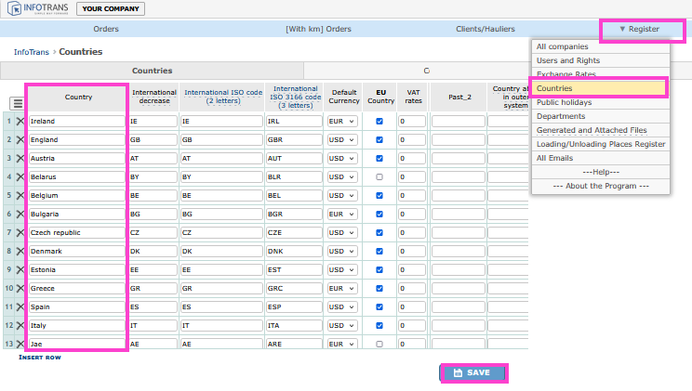
Task: Click the SAVE button
Action: [472, 373]
